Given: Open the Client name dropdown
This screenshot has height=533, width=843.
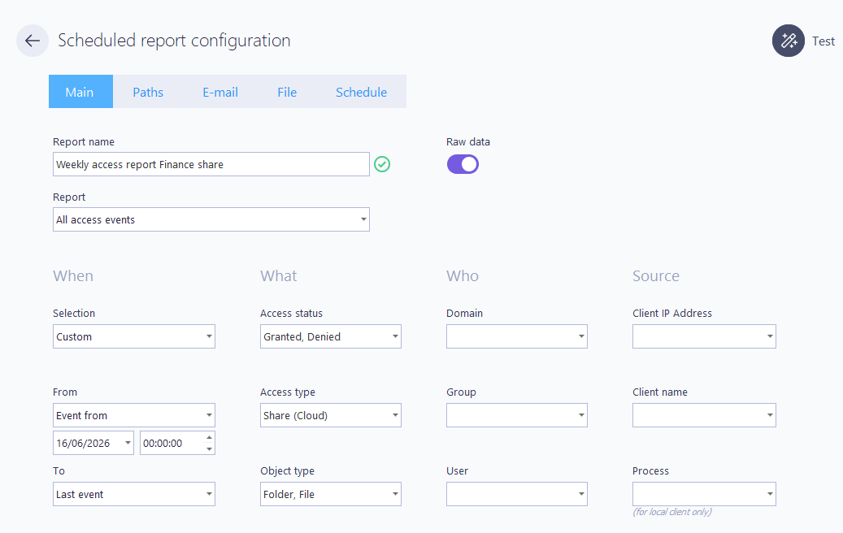Looking at the screenshot, I should (x=704, y=415).
